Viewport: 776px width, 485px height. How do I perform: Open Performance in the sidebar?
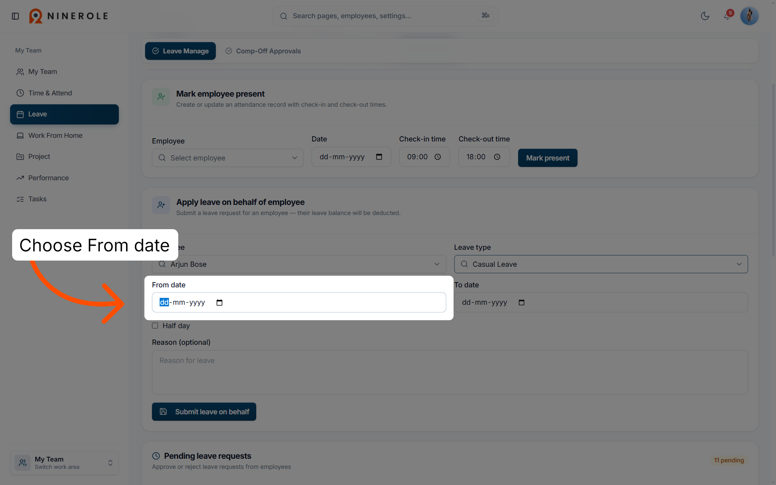[x=64, y=178]
